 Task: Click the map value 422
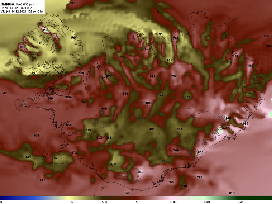click(160, 95)
